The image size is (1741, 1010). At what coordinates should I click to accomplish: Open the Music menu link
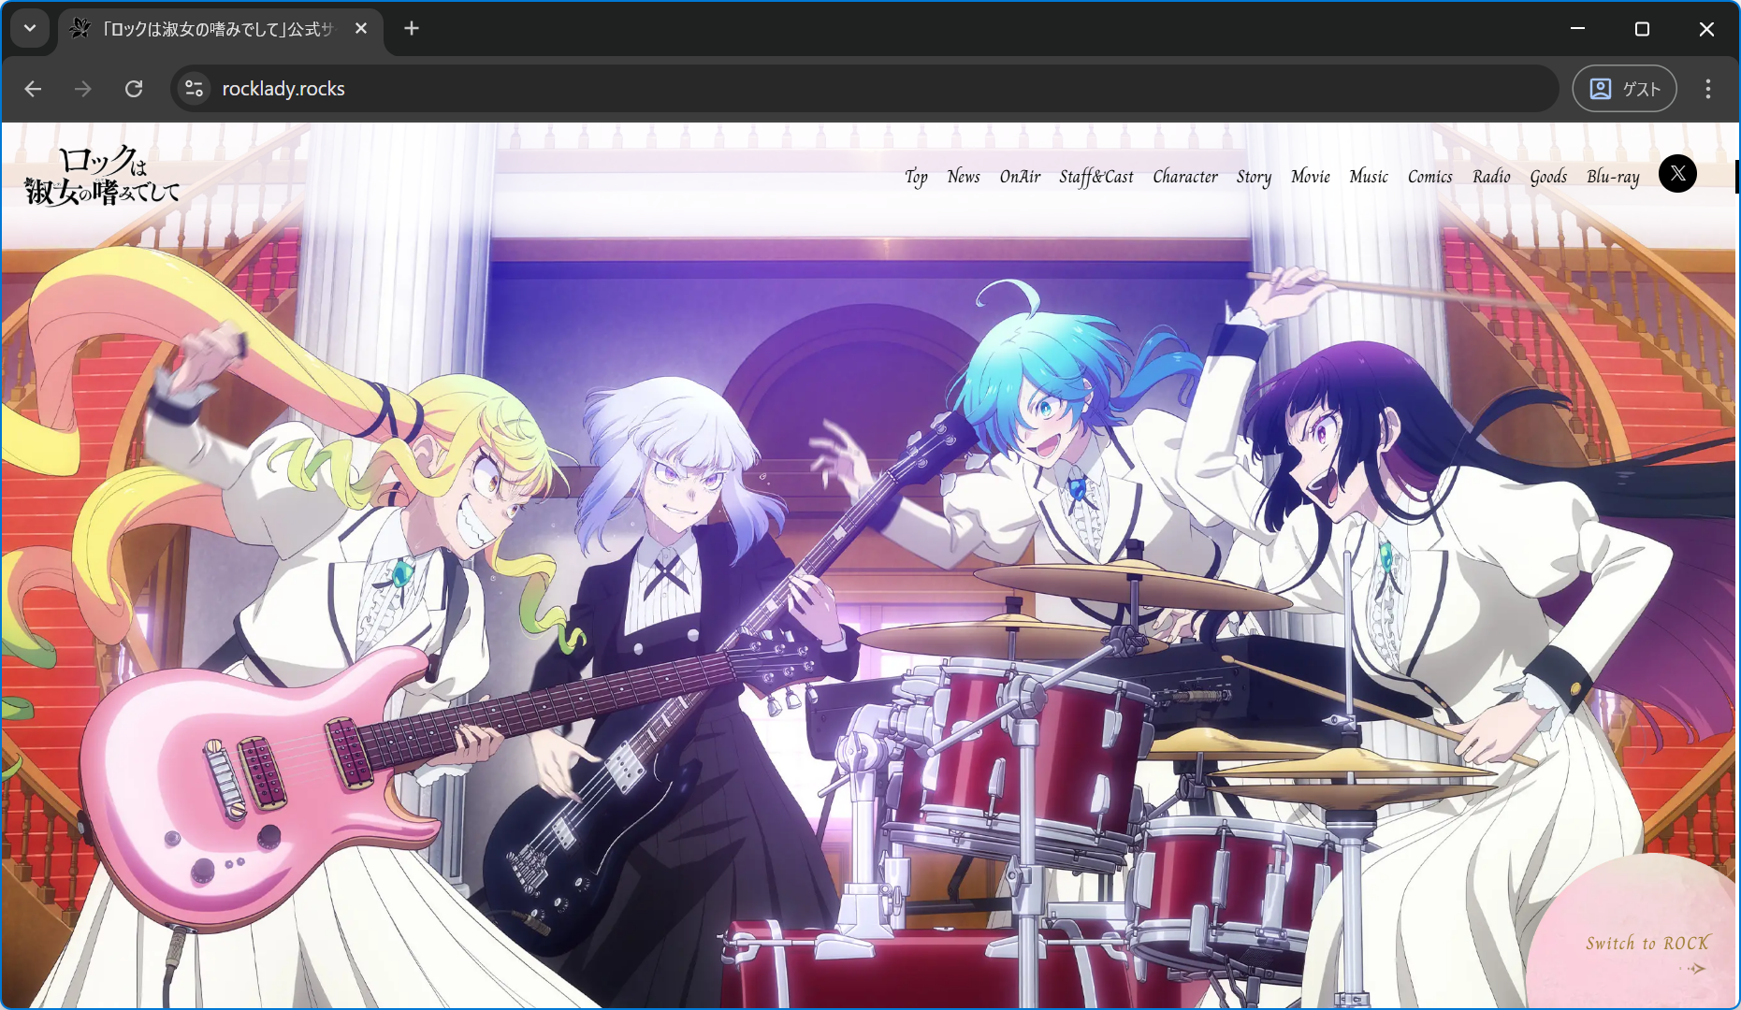click(x=1369, y=177)
